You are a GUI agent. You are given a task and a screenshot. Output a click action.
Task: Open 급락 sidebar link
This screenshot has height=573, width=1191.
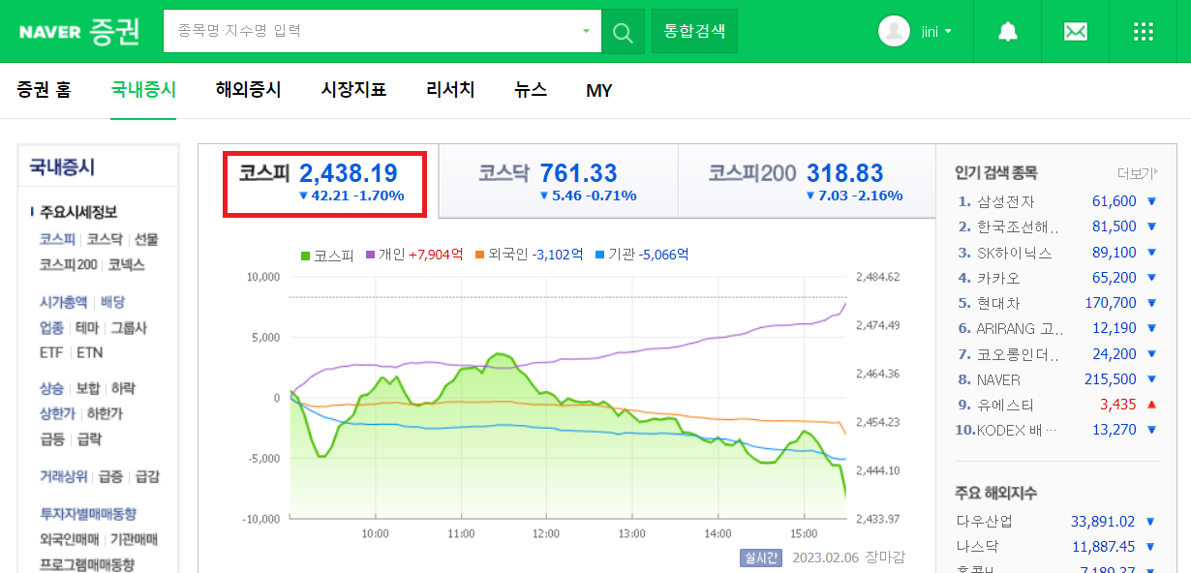(89, 438)
